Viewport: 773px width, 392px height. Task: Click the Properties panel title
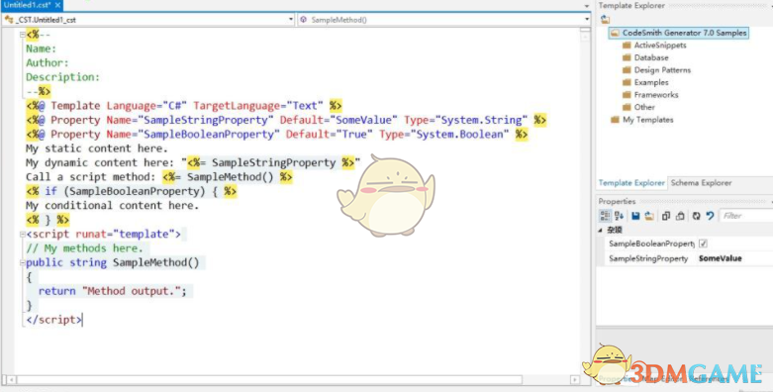pyautogui.click(x=617, y=201)
